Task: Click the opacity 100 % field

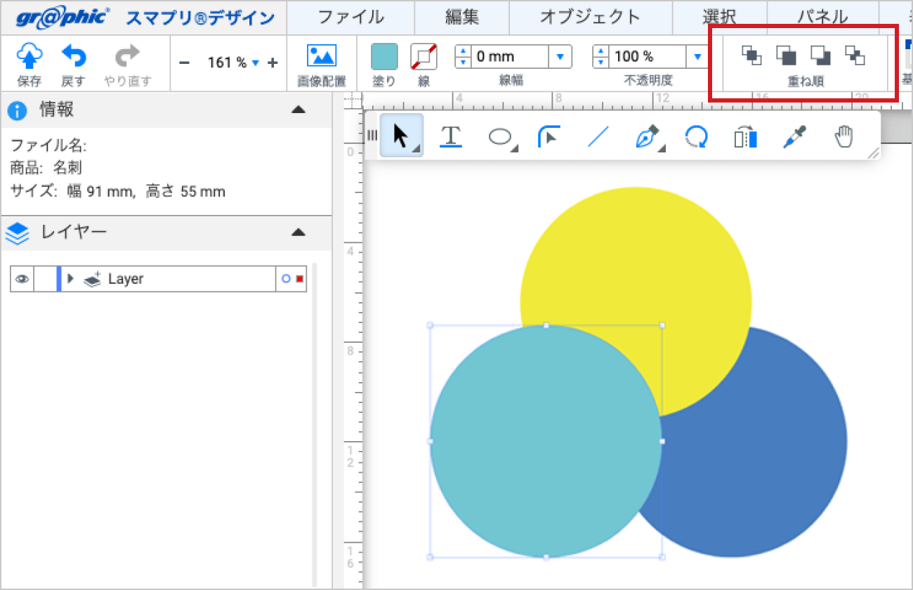Action: (x=647, y=57)
